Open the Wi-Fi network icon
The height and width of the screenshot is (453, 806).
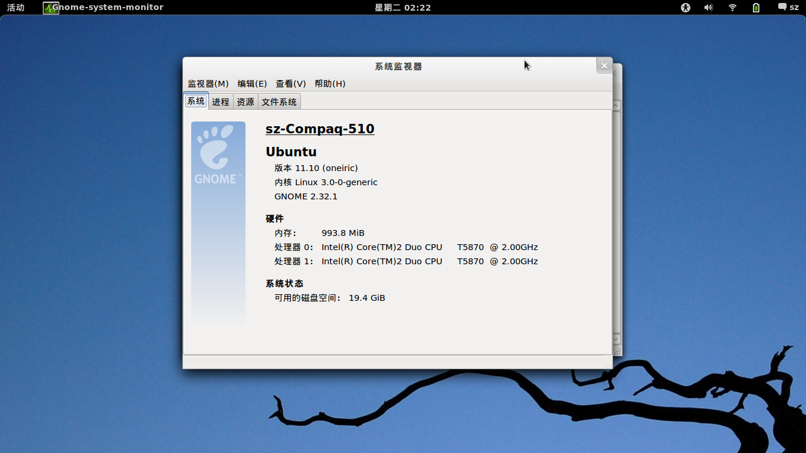point(732,8)
